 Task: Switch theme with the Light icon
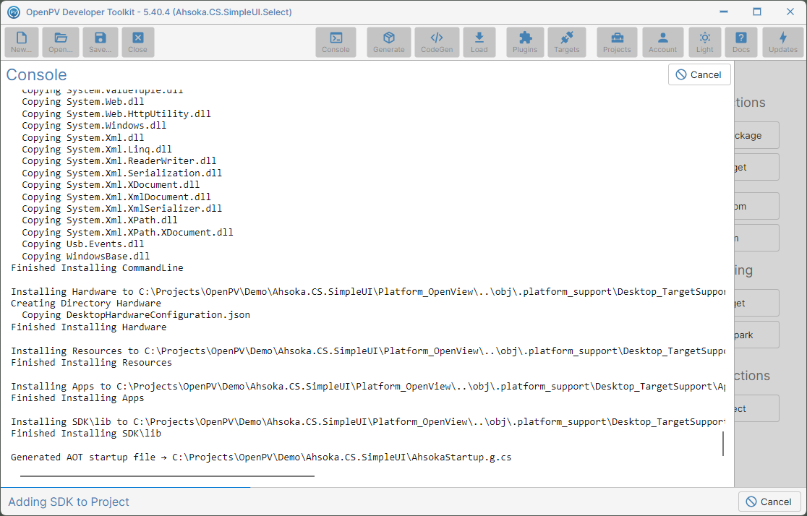704,42
